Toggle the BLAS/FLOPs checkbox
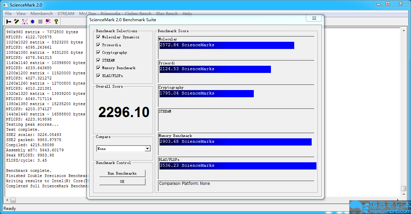 (x=98, y=76)
